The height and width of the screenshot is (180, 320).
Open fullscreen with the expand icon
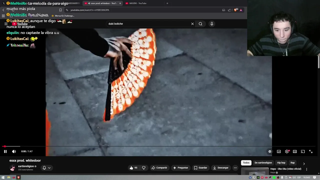pyautogui.click(x=311, y=151)
